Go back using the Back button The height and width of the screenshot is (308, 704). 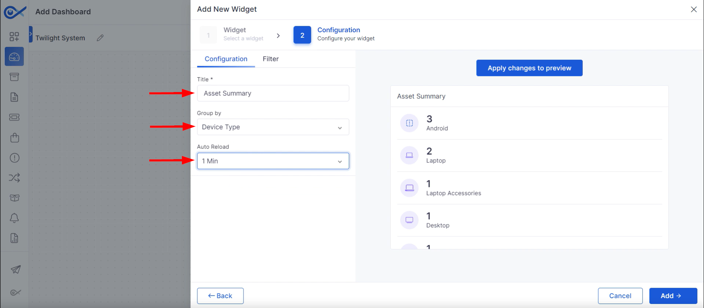click(220, 296)
